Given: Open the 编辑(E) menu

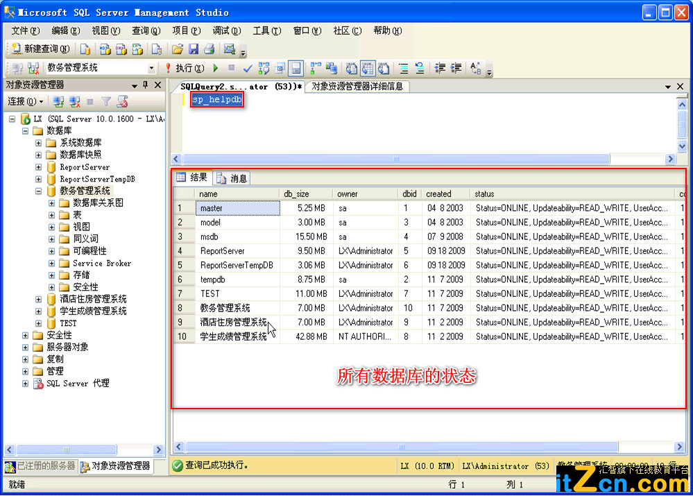Looking at the screenshot, I should pyautogui.click(x=65, y=31).
